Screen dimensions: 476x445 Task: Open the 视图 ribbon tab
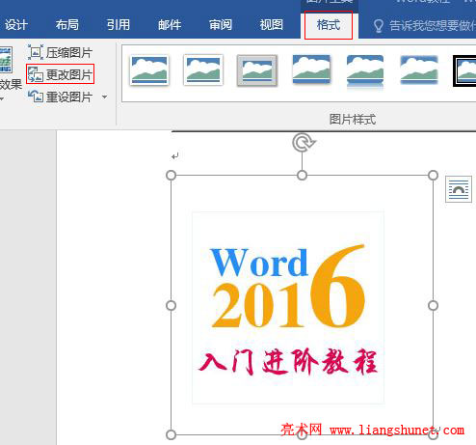(272, 25)
